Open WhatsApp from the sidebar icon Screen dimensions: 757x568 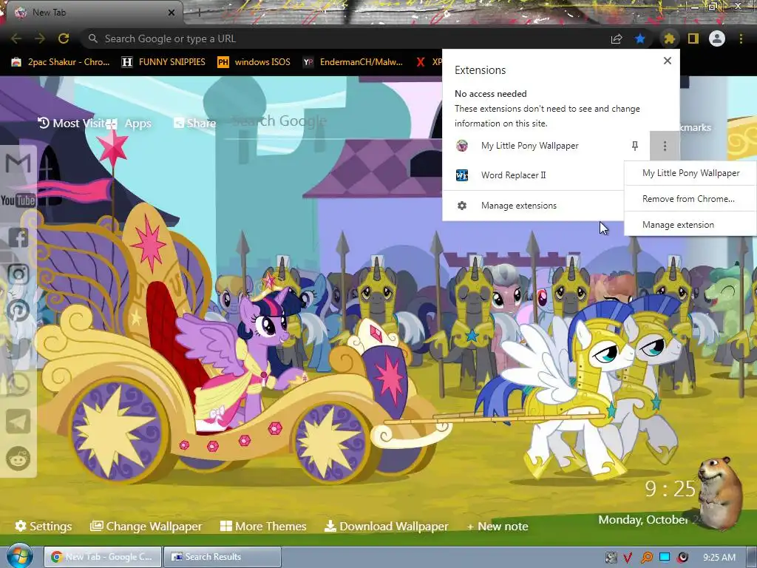coord(18,385)
